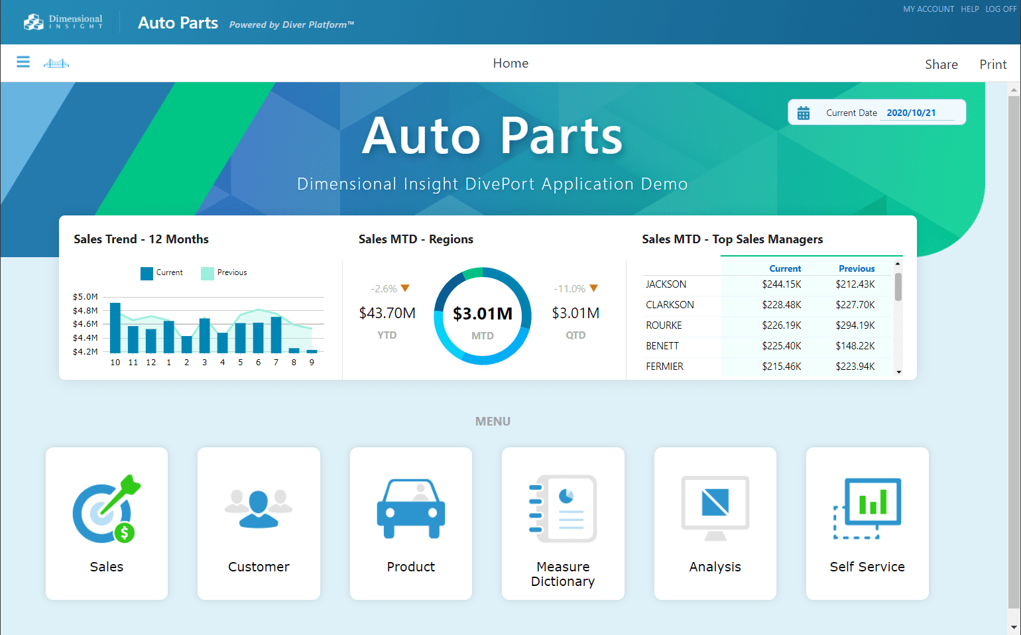The width and height of the screenshot is (1021, 635).
Task: Select the Product menu label
Action: pos(411,567)
